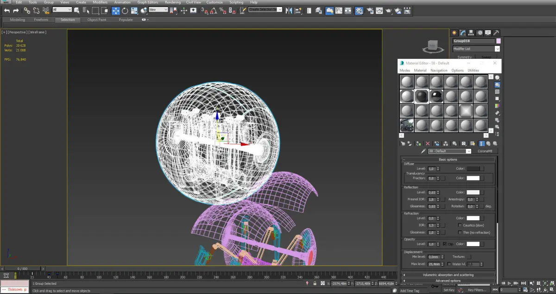
Task: Click the rightmost render teapot icon in toolbar
Action: click(x=398, y=10)
